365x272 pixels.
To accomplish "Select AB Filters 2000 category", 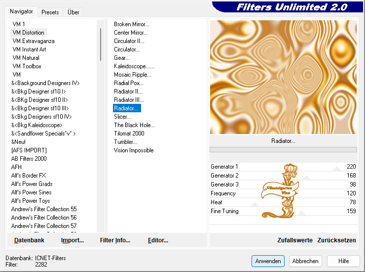I will pos(29,159).
